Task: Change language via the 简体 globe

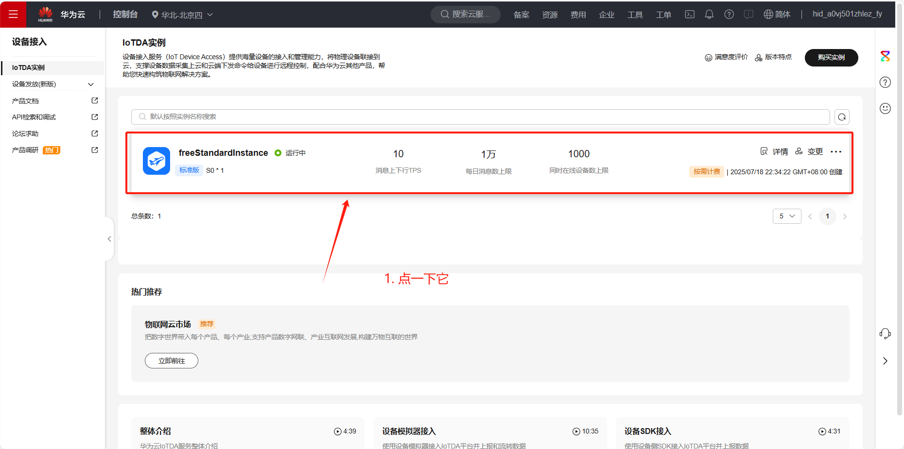Action: [x=777, y=15]
